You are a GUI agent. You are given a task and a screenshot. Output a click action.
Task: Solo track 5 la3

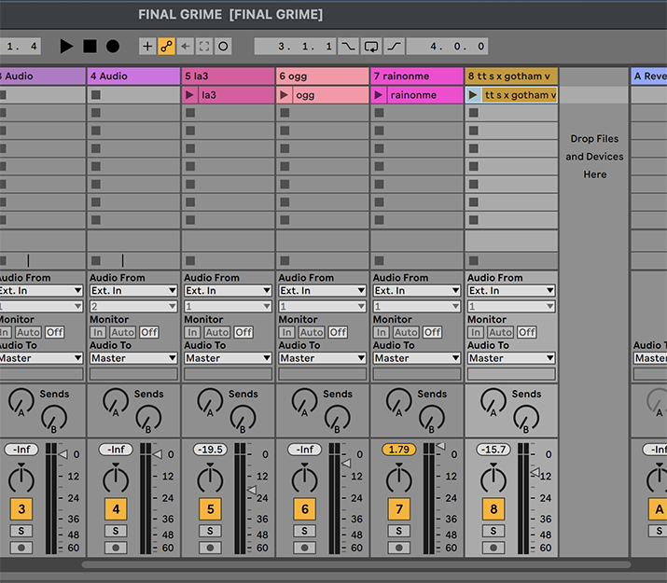pos(210,531)
